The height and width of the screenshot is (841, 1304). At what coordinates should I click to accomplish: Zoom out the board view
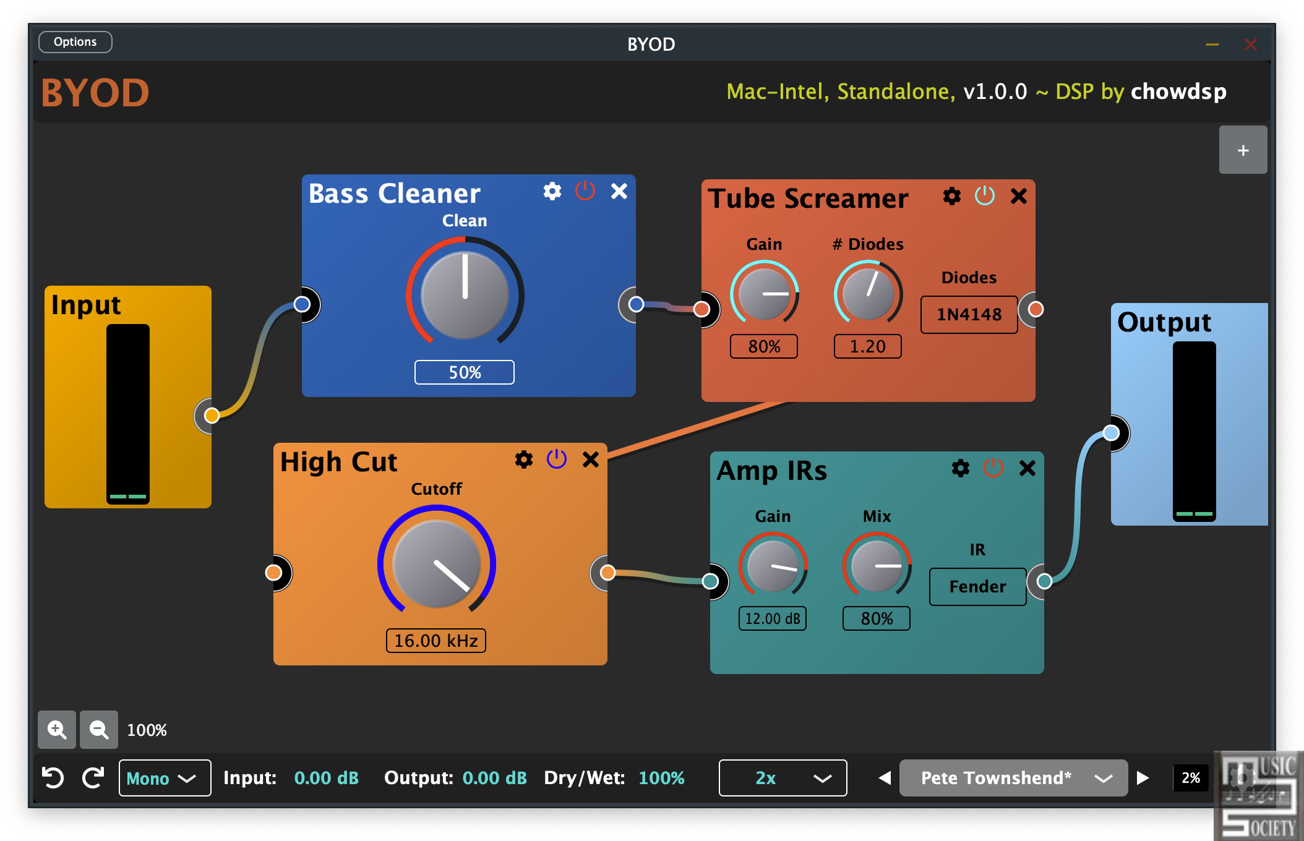pos(99,730)
